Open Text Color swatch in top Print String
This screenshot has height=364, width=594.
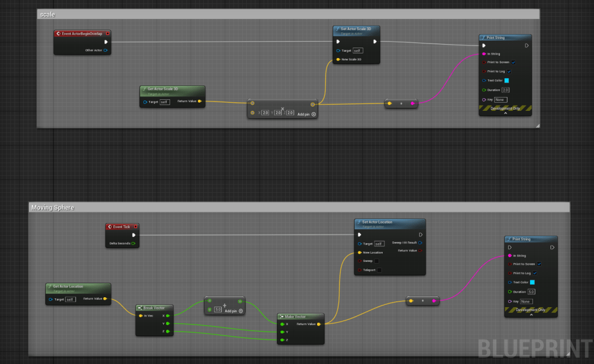coord(506,81)
